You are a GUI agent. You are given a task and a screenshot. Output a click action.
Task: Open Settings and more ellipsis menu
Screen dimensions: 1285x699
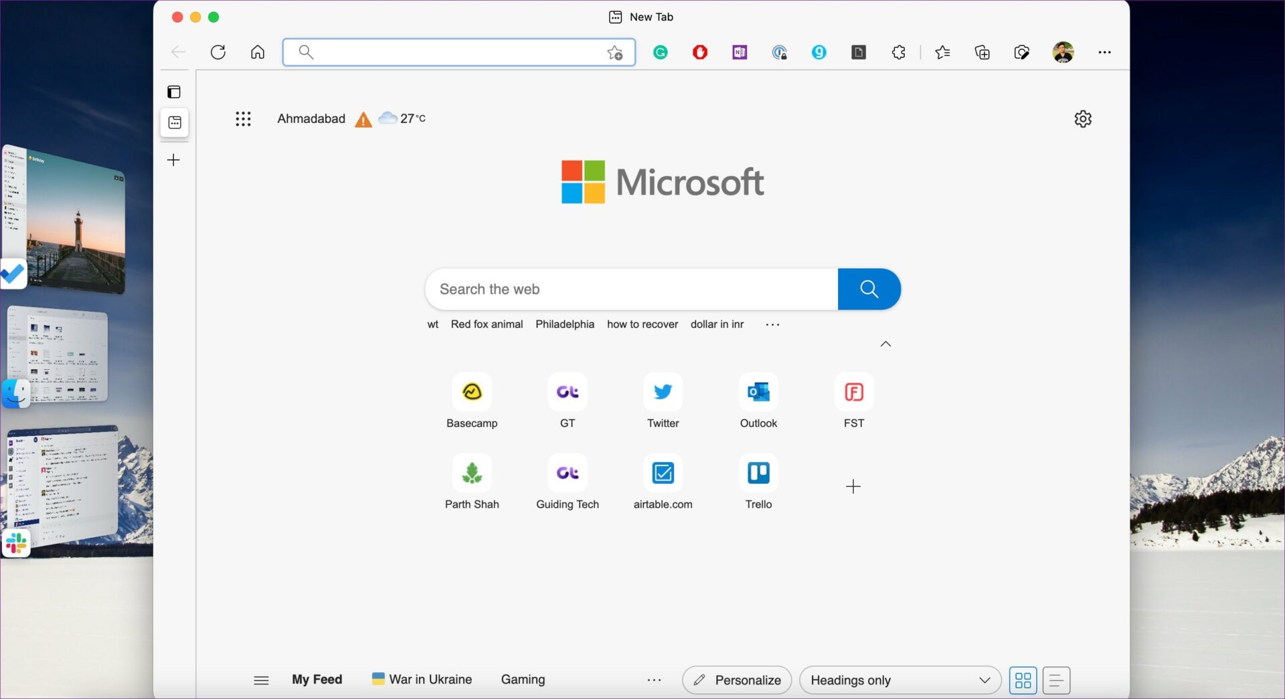click(x=1104, y=52)
